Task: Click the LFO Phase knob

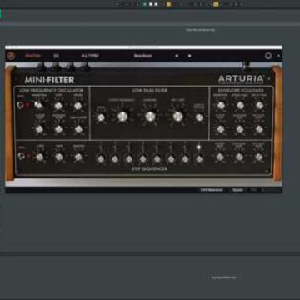Action: point(78,106)
